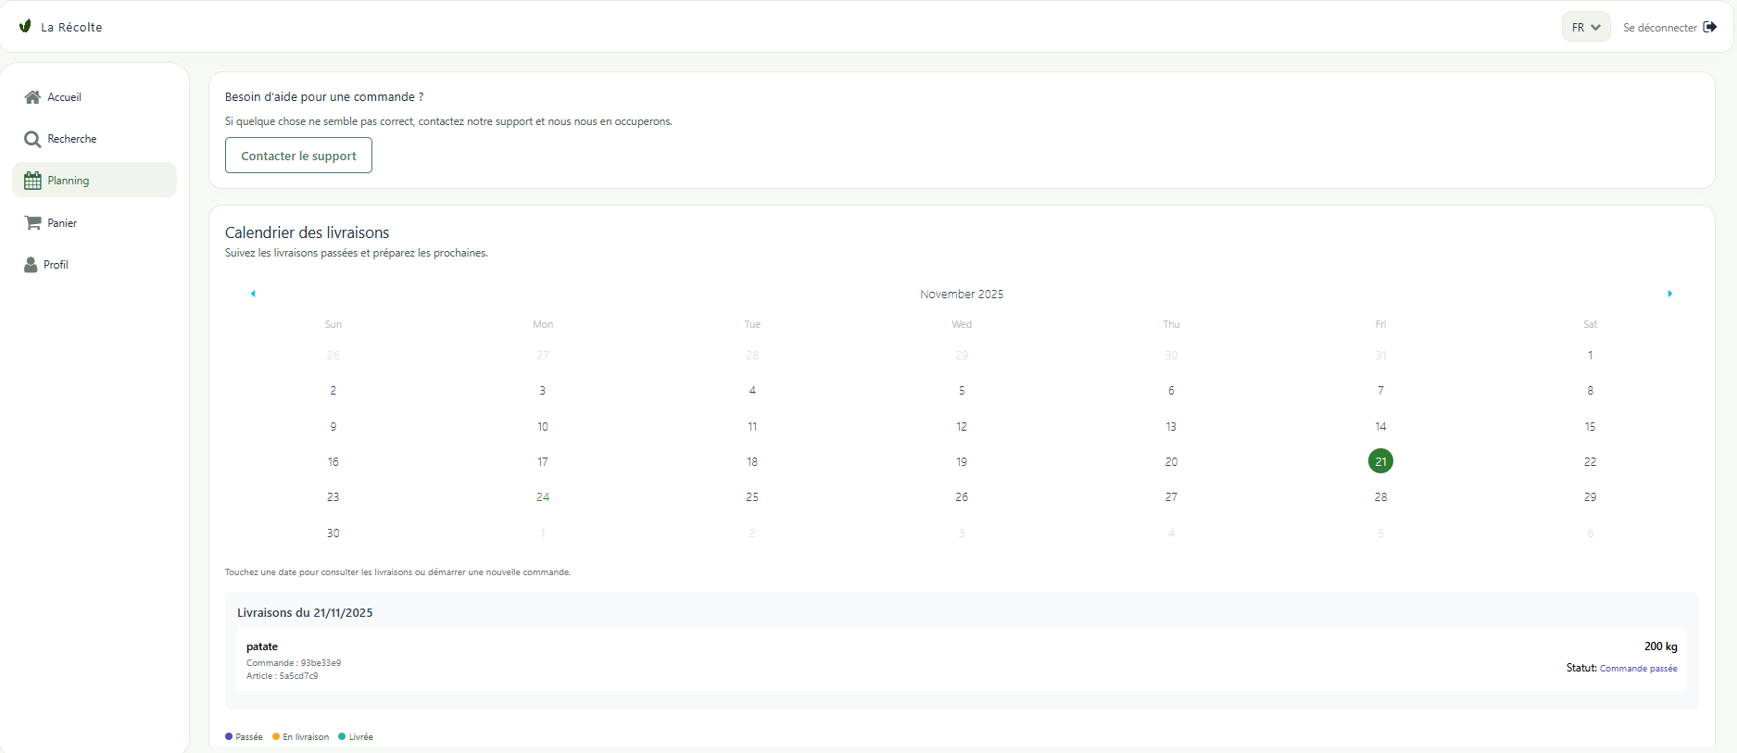The image size is (1737, 753).
Task: Open the FR language dropdown
Action: (1585, 27)
